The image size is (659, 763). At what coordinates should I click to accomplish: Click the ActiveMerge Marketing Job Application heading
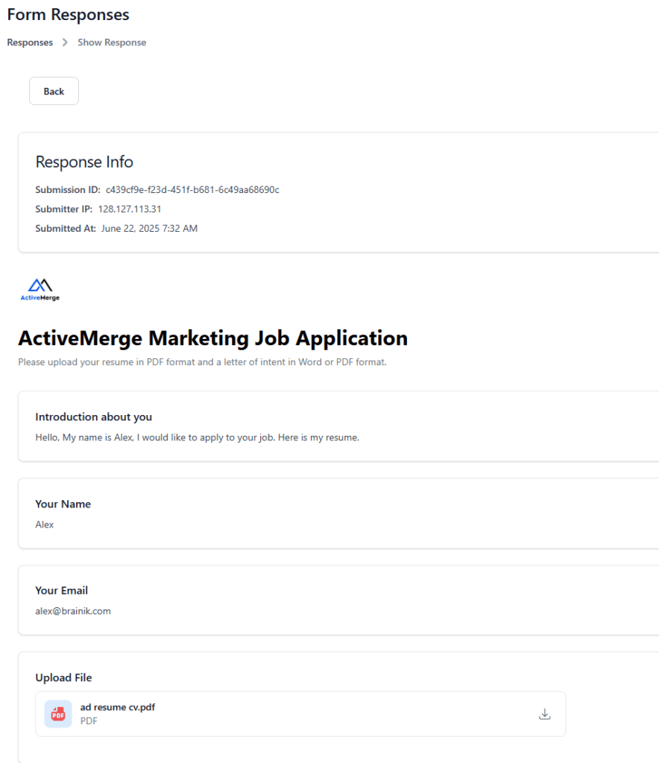(212, 338)
